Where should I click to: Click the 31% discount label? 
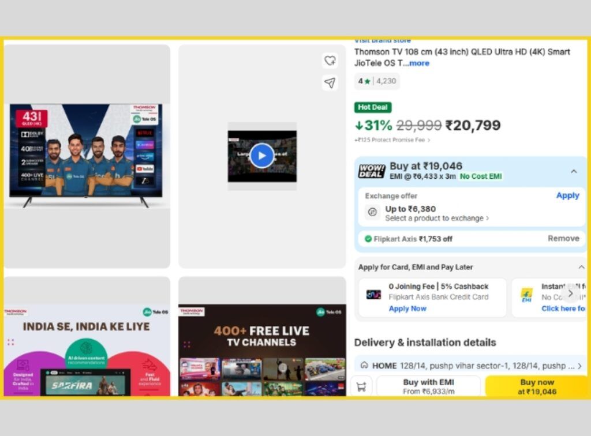pos(374,125)
